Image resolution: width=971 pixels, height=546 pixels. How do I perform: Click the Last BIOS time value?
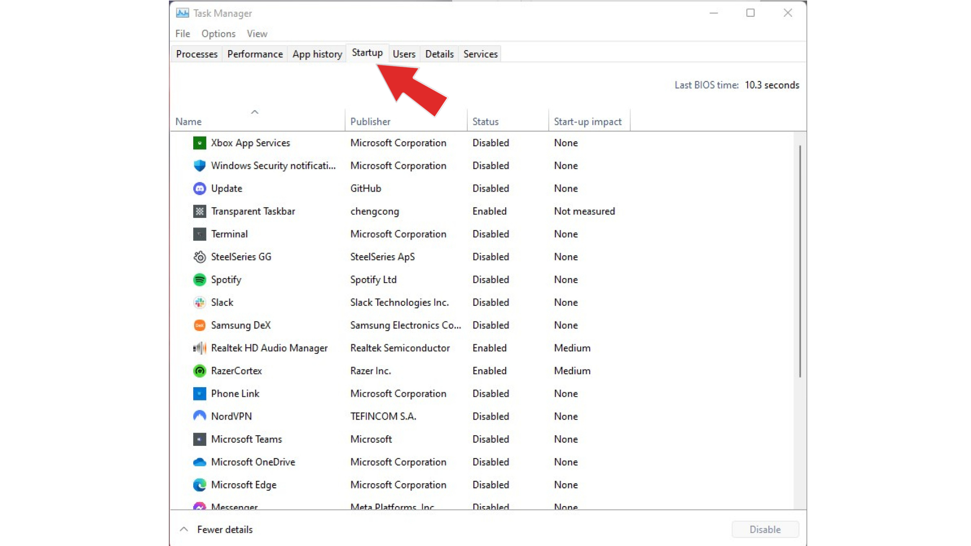[x=772, y=85]
